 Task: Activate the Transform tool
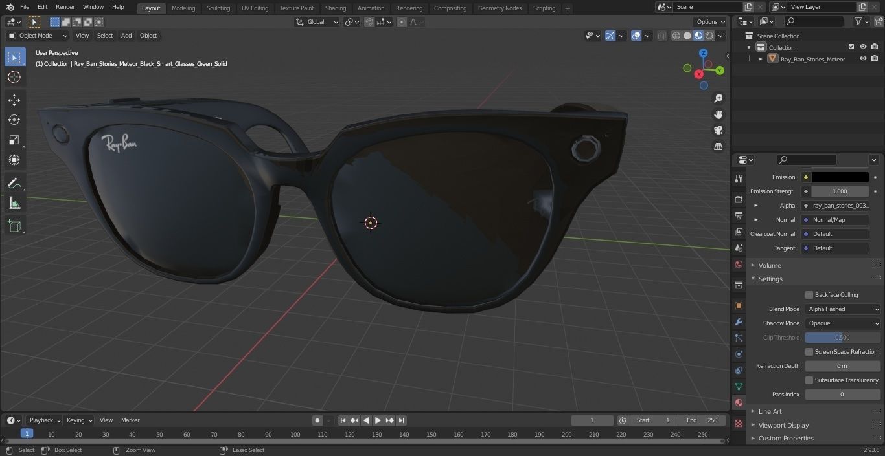coord(14,160)
